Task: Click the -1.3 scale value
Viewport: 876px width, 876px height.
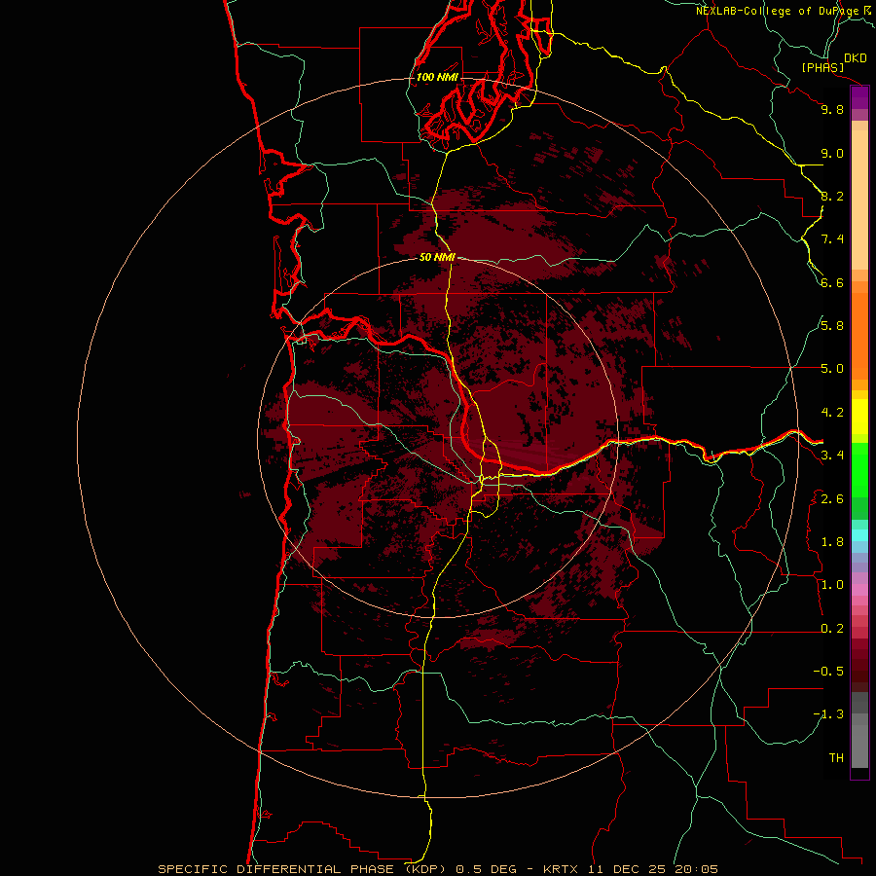Action: [x=828, y=714]
